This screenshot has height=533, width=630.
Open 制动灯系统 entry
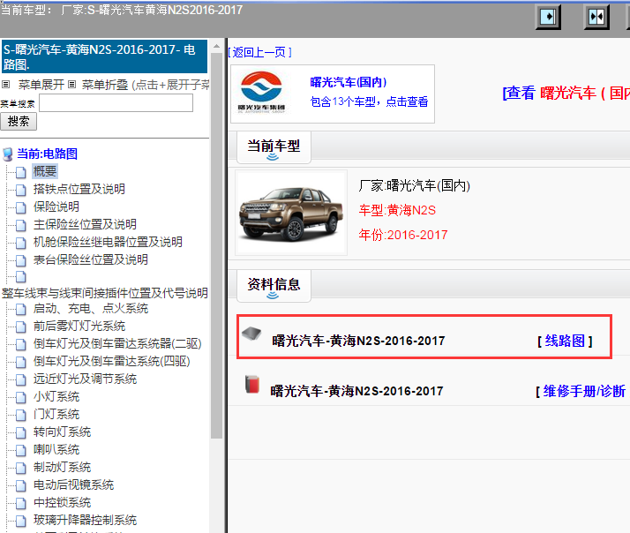pyautogui.click(x=62, y=468)
